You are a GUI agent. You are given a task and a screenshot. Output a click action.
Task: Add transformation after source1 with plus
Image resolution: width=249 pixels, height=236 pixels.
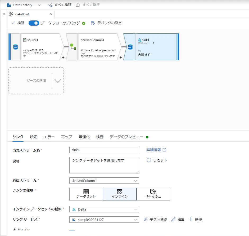point(63,58)
